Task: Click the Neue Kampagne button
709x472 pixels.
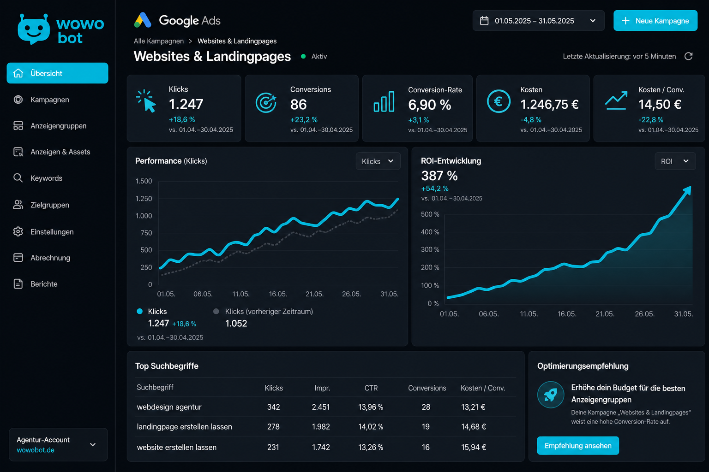Action: click(655, 21)
